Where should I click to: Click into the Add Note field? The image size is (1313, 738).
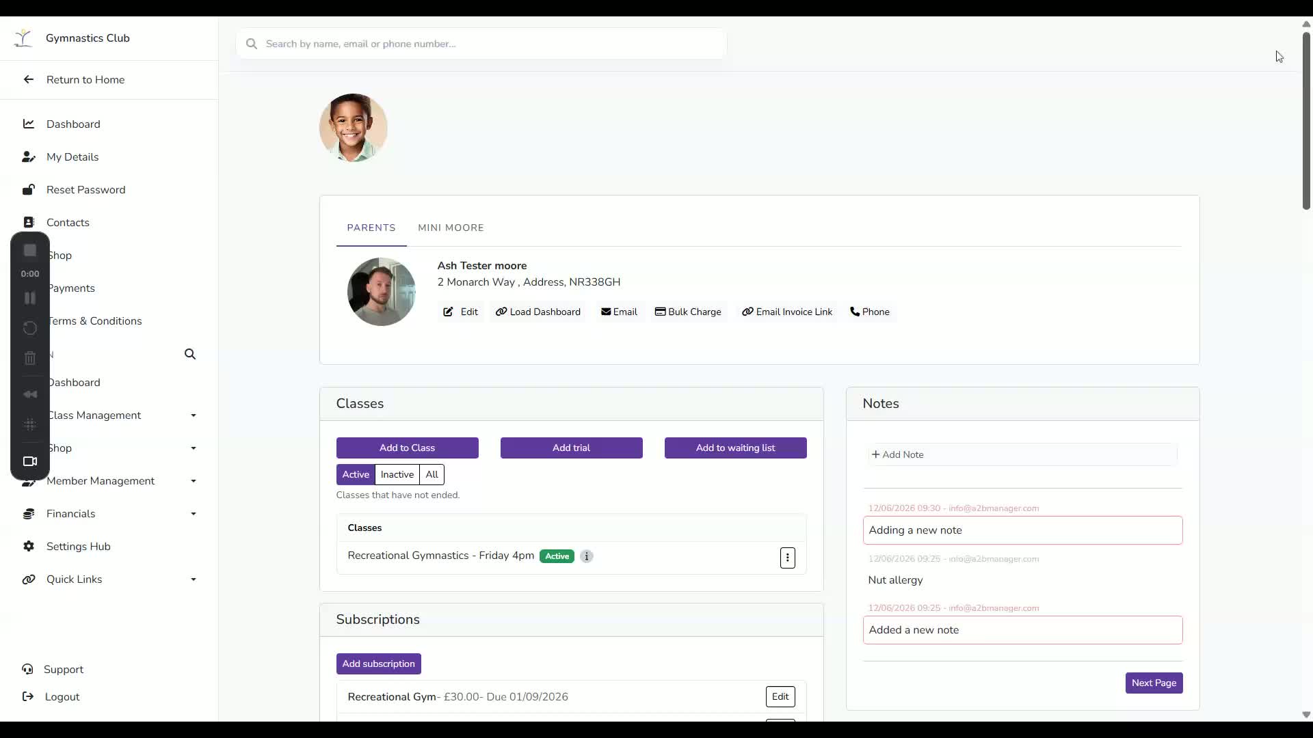coord(1022,454)
